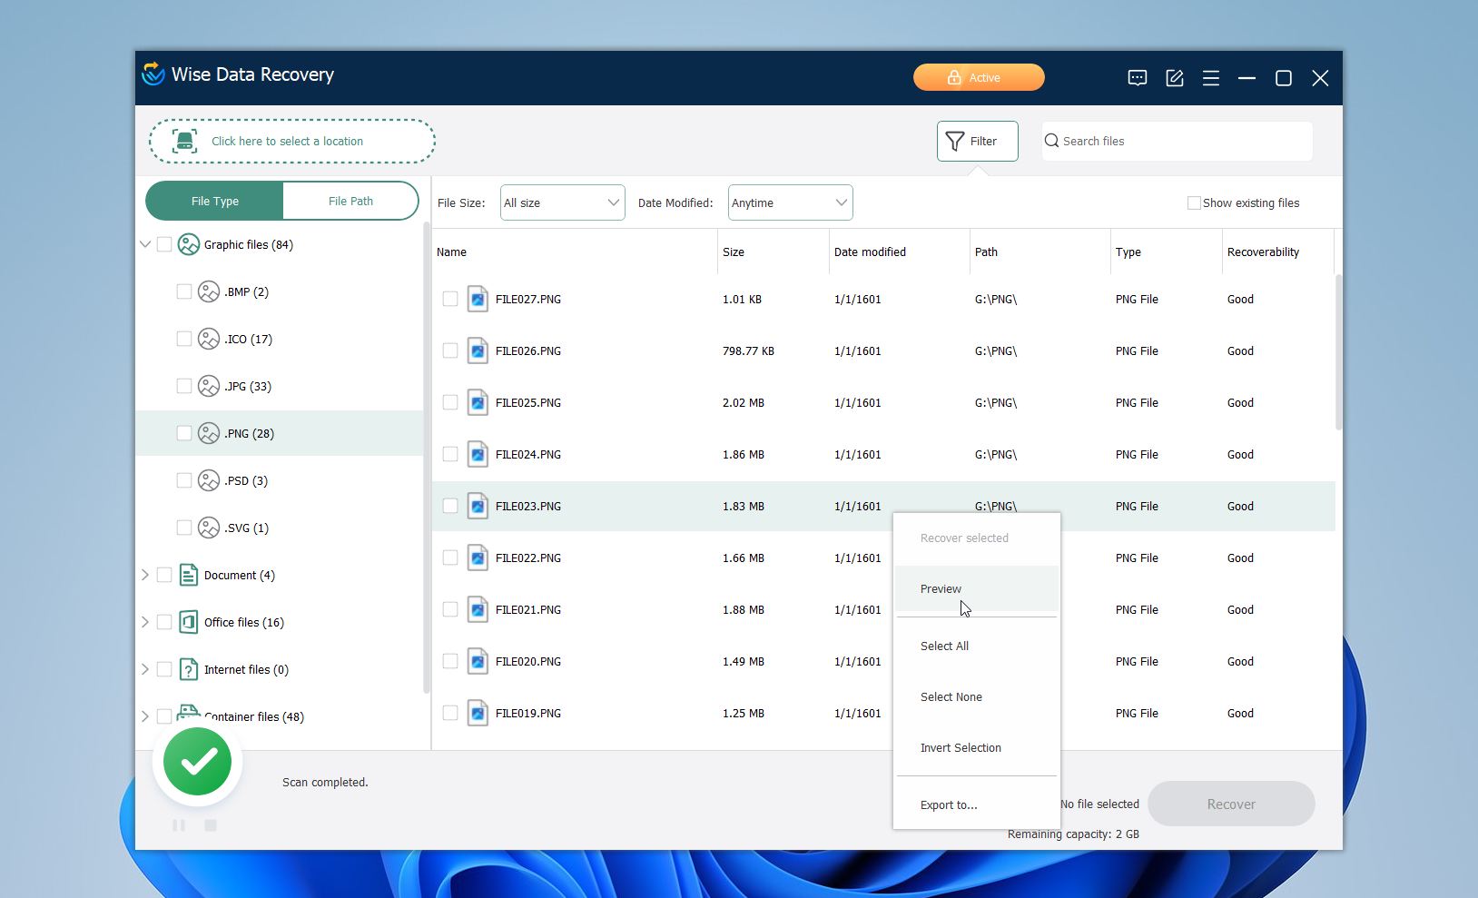Click the Internet files icon
This screenshot has height=898, width=1478.
click(x=188, y=669)
